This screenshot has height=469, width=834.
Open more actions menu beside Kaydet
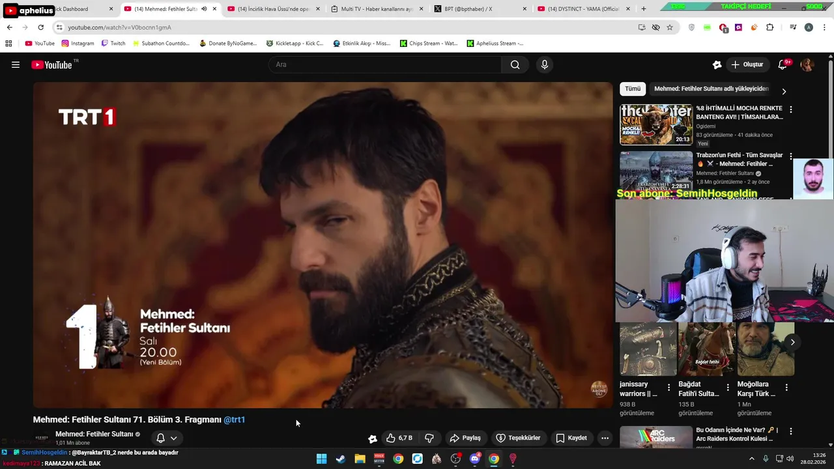point(605,438)
